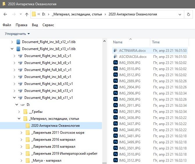Image resolution: width=195 pixels, height=164 pixels.
Task: Select IMG_2931.JPG Photoshop icon
Action: [x=116, y=111]
